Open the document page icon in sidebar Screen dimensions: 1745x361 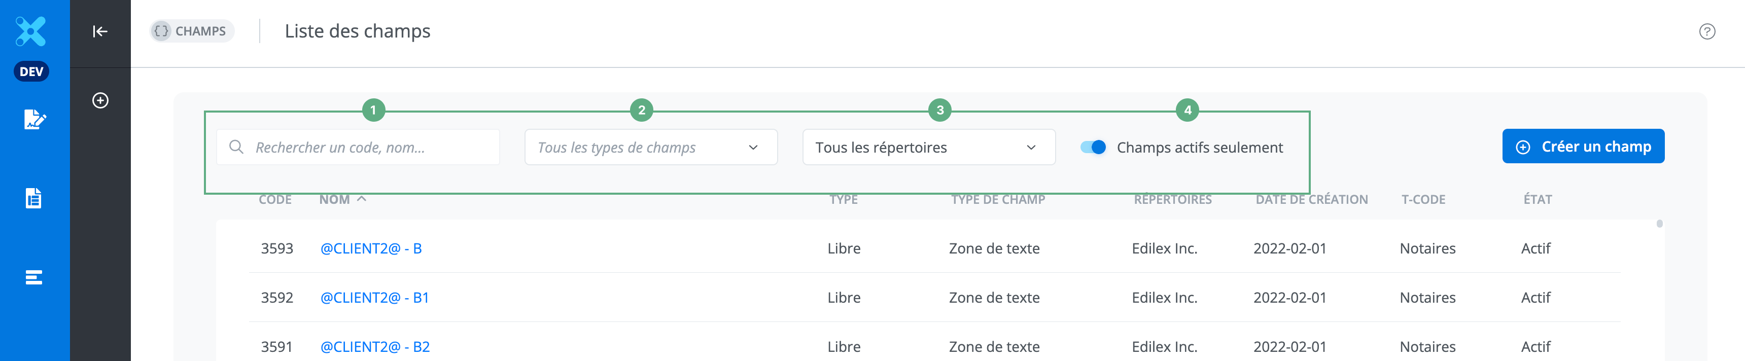click(33, 198)
